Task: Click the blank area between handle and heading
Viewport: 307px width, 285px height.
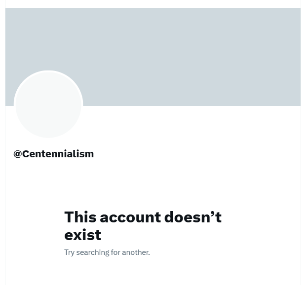Action: [x=153, y=184]
